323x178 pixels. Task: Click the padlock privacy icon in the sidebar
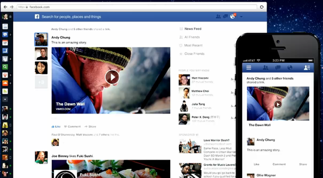click(x=10, y=16)
